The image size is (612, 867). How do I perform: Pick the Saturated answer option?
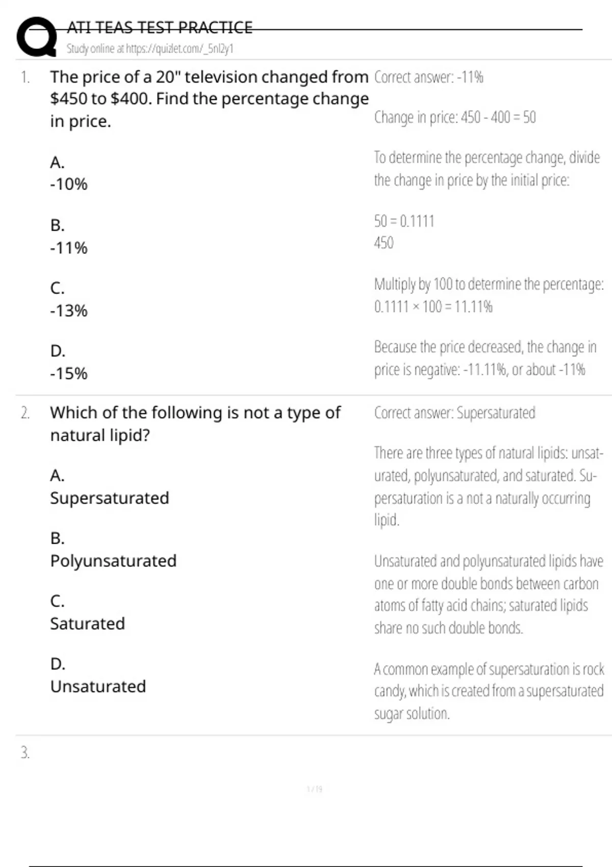click(x=87, y=623)
